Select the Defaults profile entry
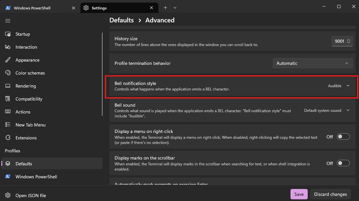The height and width of the screenshot is (201, 359). tap(52, 163)
